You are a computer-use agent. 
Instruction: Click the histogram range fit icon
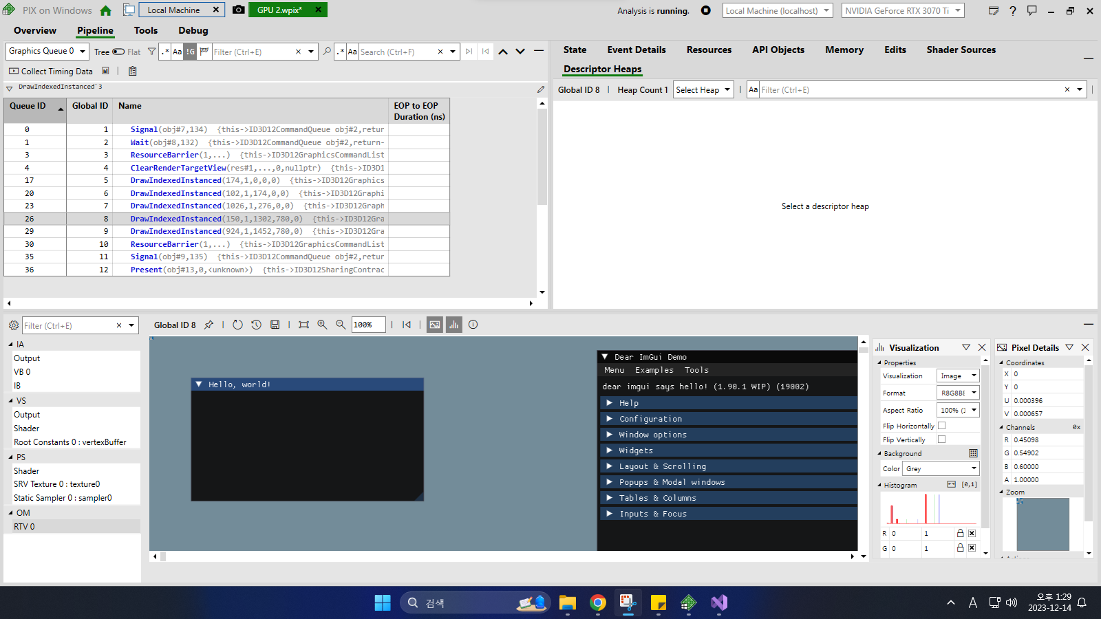coord(951,485)
